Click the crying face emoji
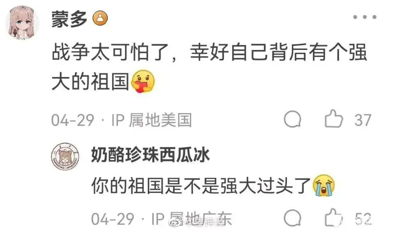Viewport: 394px width, 231px height. 323,186
